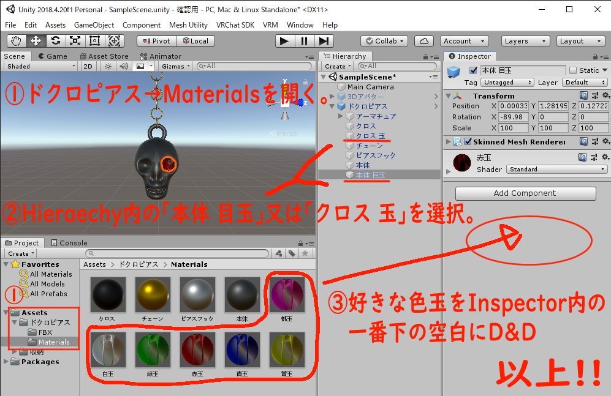Viewport: 611px width, 396px height.
Task: Select the Rect transform tool
Action: point(93,40)
